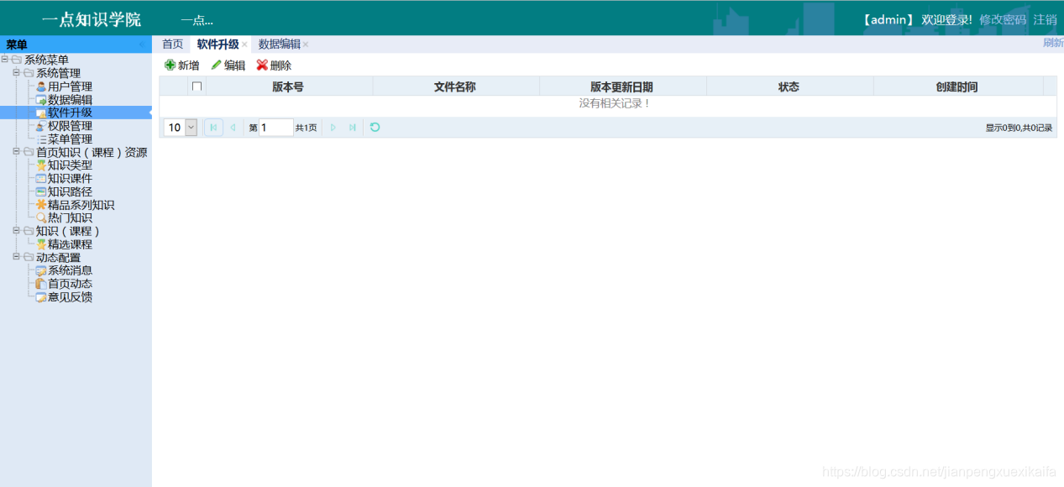Open 菜单管理 in the menu tree
Screen dimensions: 1064x487
tap(70, 139)
